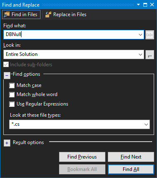
Task: Open the file types dropdown showing *.cs
Action: 146,125
